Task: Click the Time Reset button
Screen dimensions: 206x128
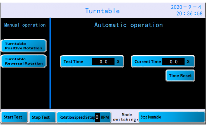Action: [x=180, y=76]
